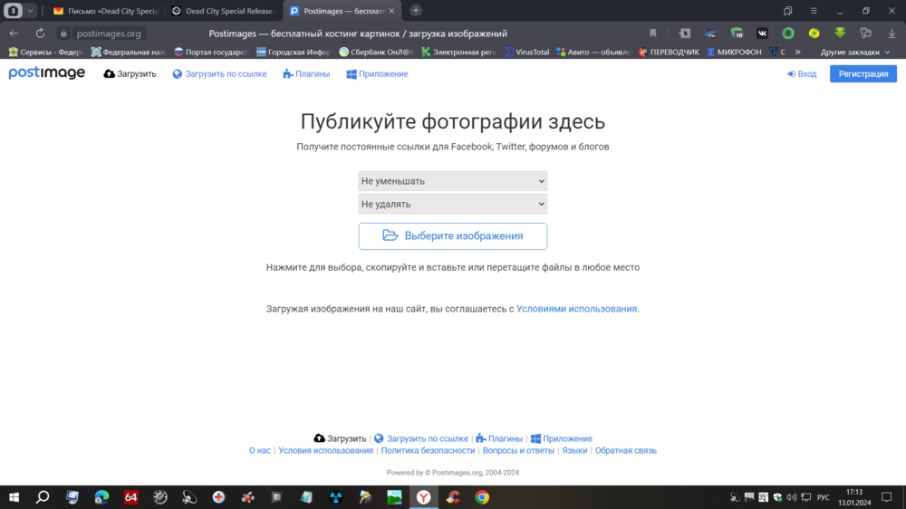
Task: Open the browser downloads icon
Action: click(892, 34)
